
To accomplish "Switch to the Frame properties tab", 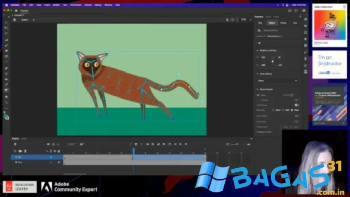I will click(283, 23).
